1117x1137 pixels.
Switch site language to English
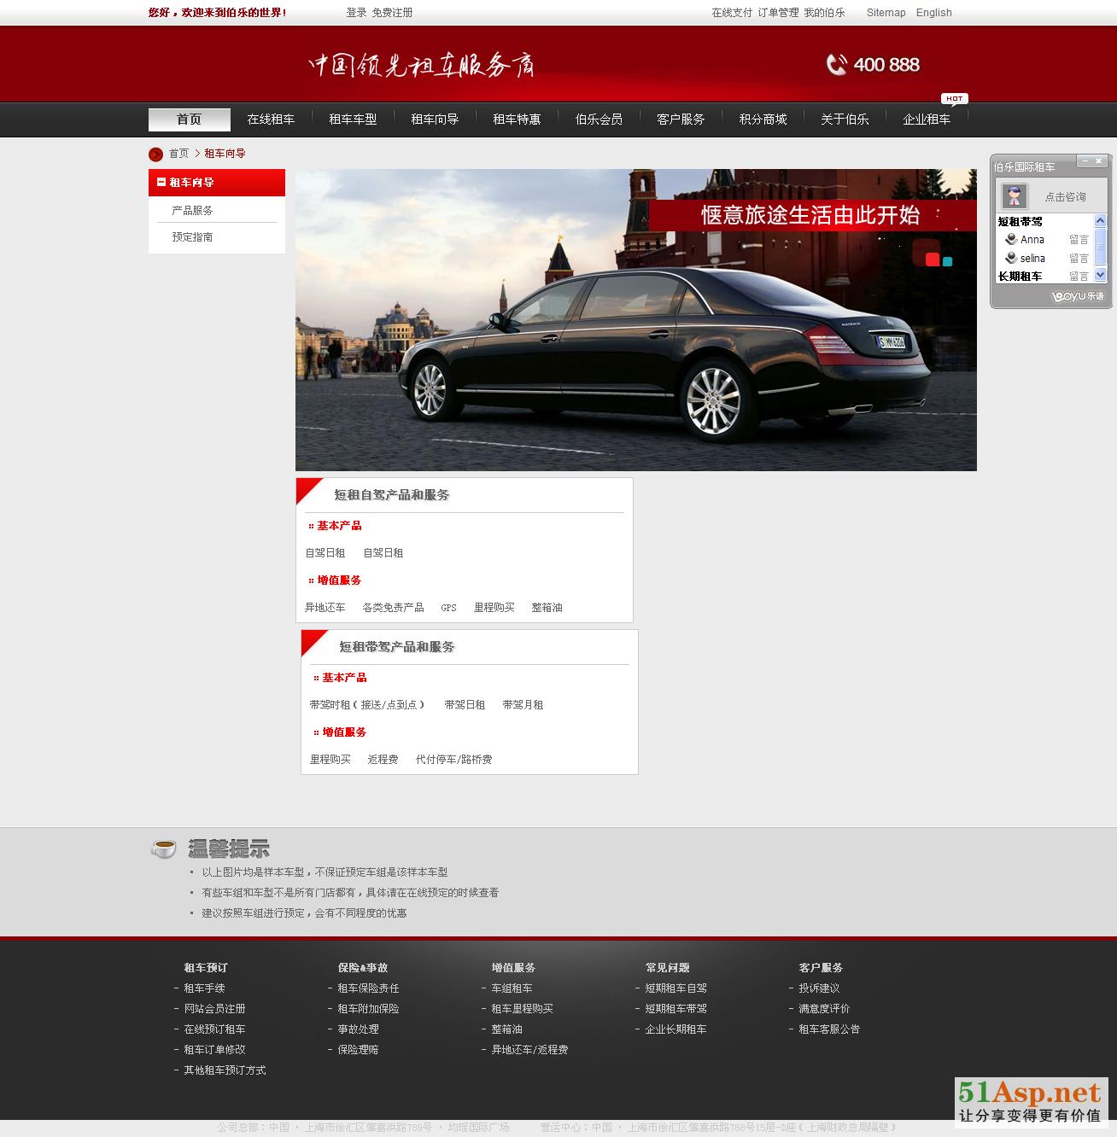(x=933, y=13)
